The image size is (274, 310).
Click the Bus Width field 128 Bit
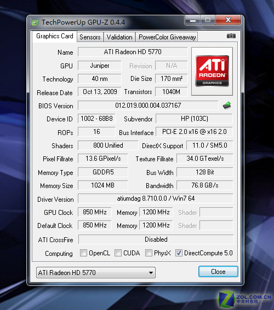pos(205,172)
